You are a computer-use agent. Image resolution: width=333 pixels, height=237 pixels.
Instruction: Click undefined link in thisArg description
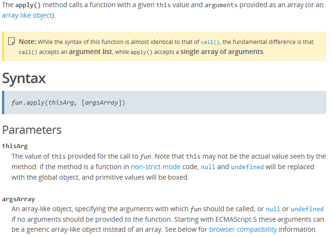pos(247,167)
